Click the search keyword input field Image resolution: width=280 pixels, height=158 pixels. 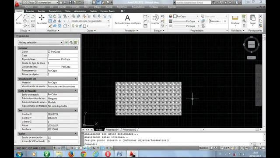coord(193,2)
